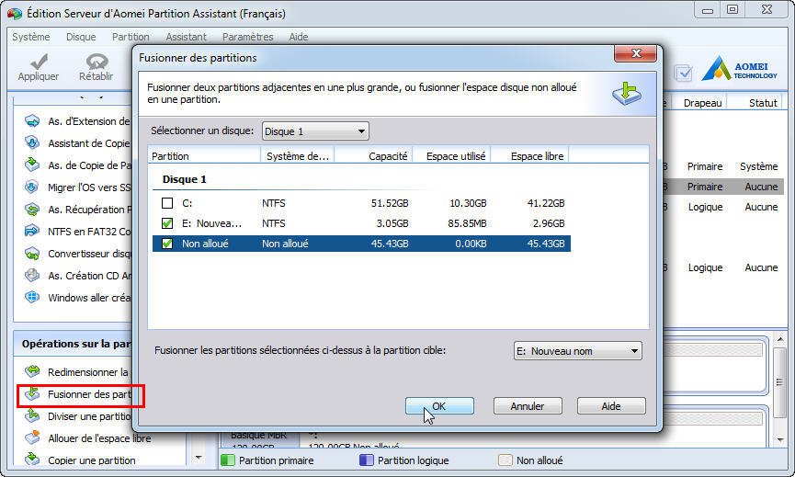
Task: Open target partition E: Nouveau nom dropdown
Action: tap(578, 351)
